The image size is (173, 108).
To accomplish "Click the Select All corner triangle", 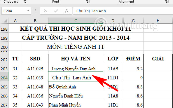I will (x=5, y=21).
